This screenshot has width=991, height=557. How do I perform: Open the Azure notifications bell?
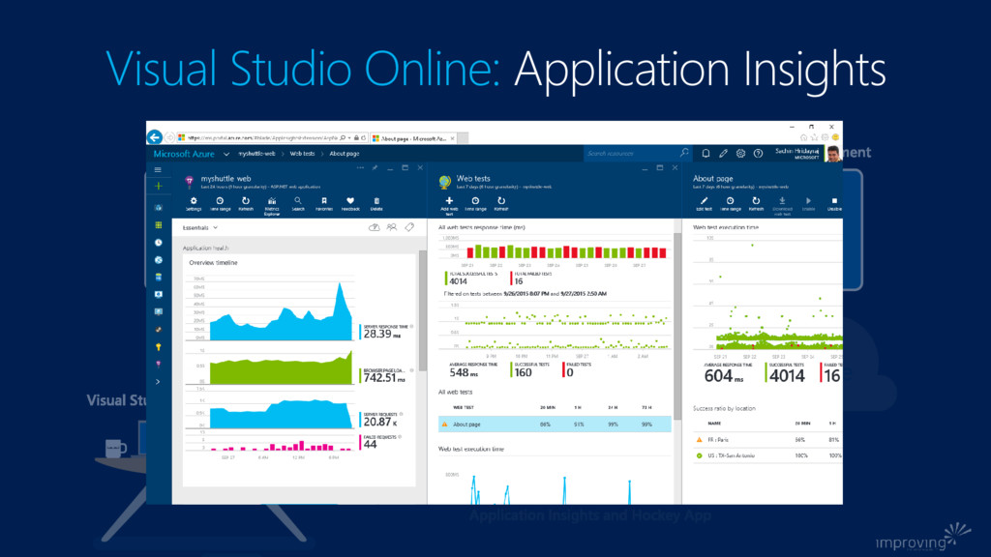(706, 153)
